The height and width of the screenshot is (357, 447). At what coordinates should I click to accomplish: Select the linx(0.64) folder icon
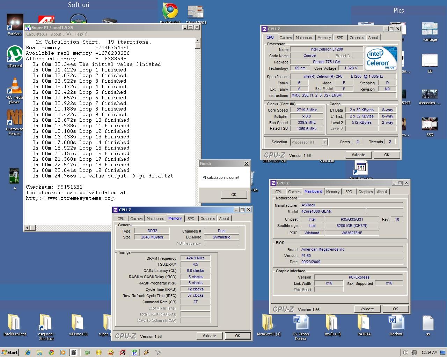[332, 325]
